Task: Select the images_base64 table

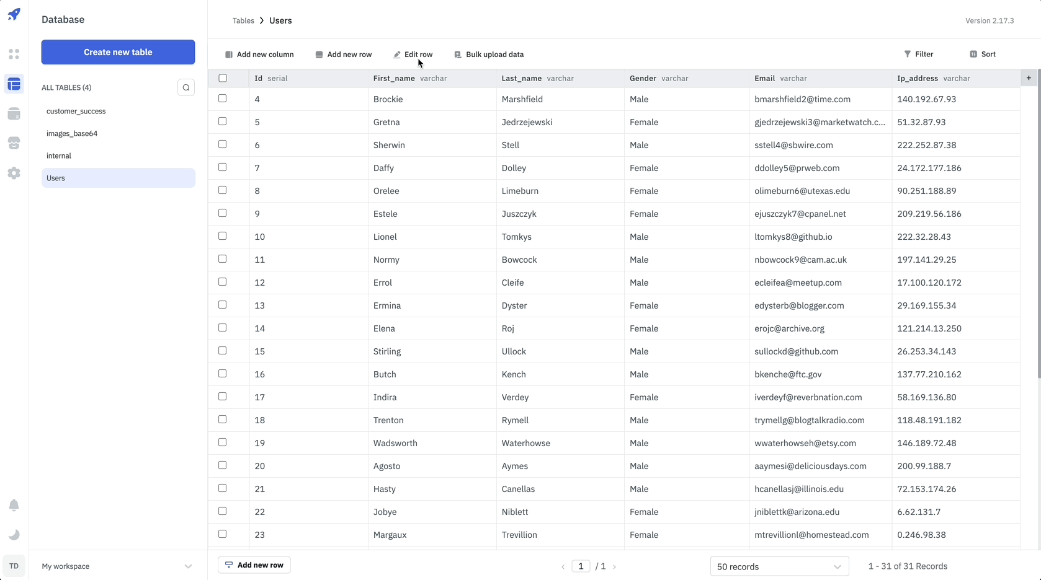Action: click(72, 134)
